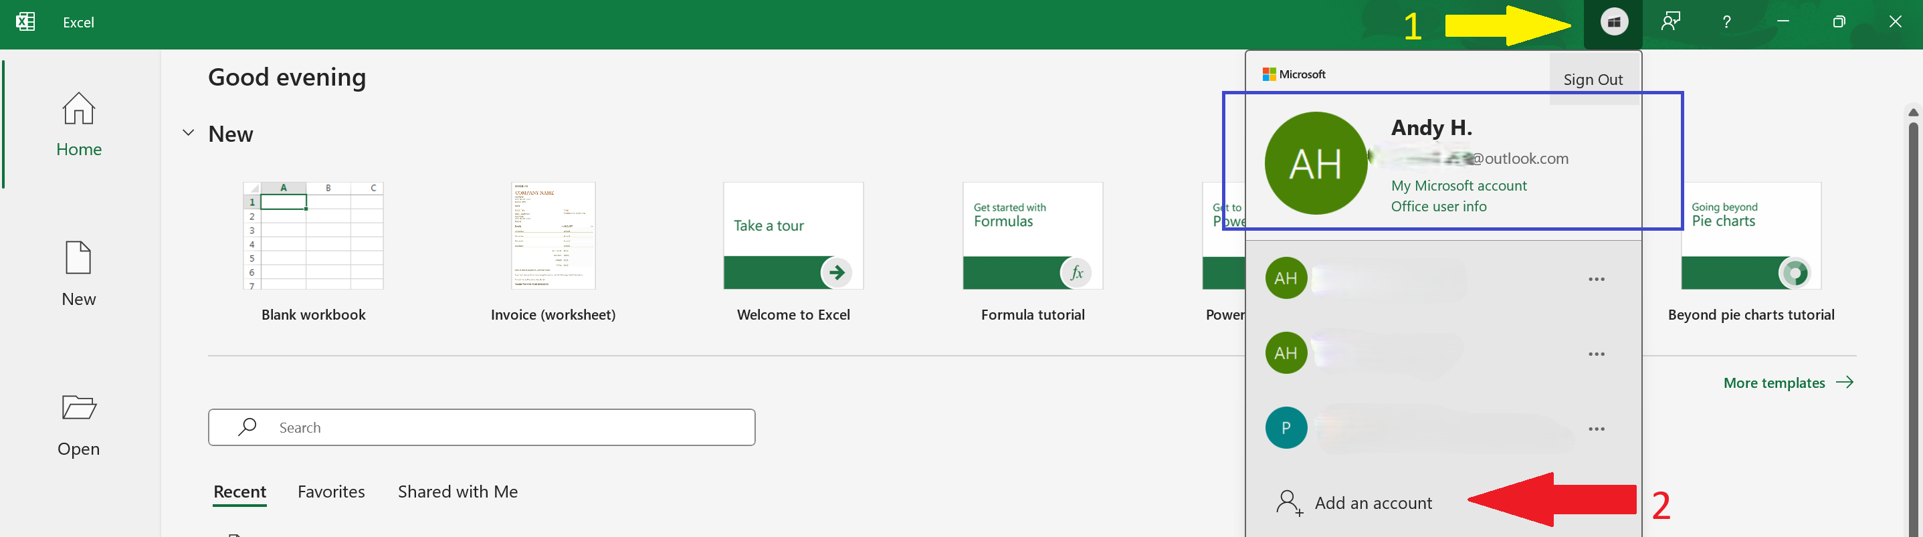Click Formula tutorial label
Screen dimensions: 1923x537
pyautogui.click(x=1033, y=314)
